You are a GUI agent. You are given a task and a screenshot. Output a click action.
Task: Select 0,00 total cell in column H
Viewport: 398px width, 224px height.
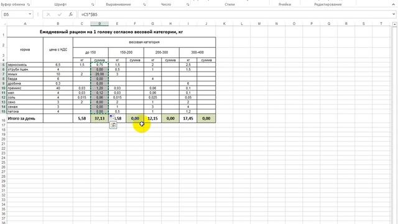[x=170, y=118]
